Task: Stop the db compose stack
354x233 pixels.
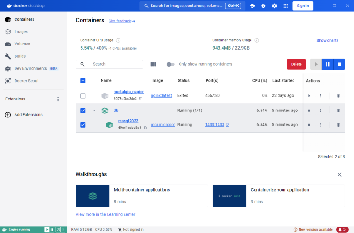Action: pos(309,111)
